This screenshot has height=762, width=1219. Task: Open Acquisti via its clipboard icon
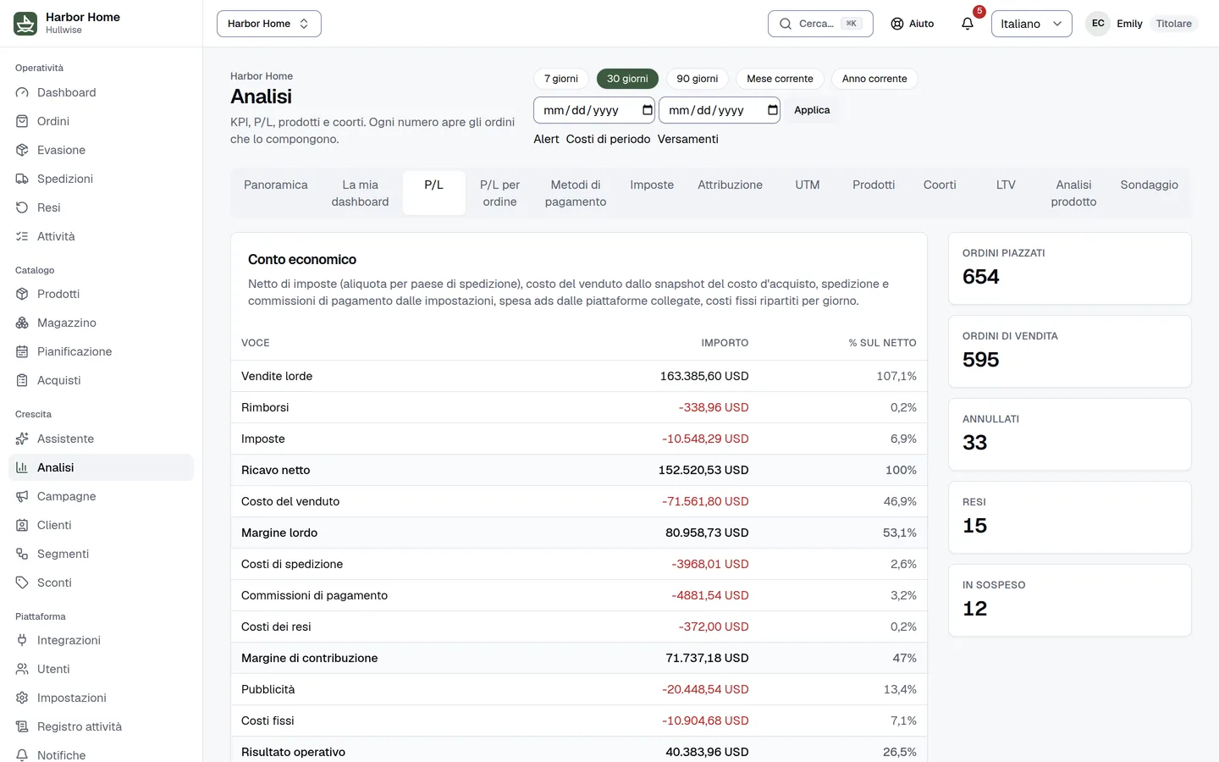22,380
